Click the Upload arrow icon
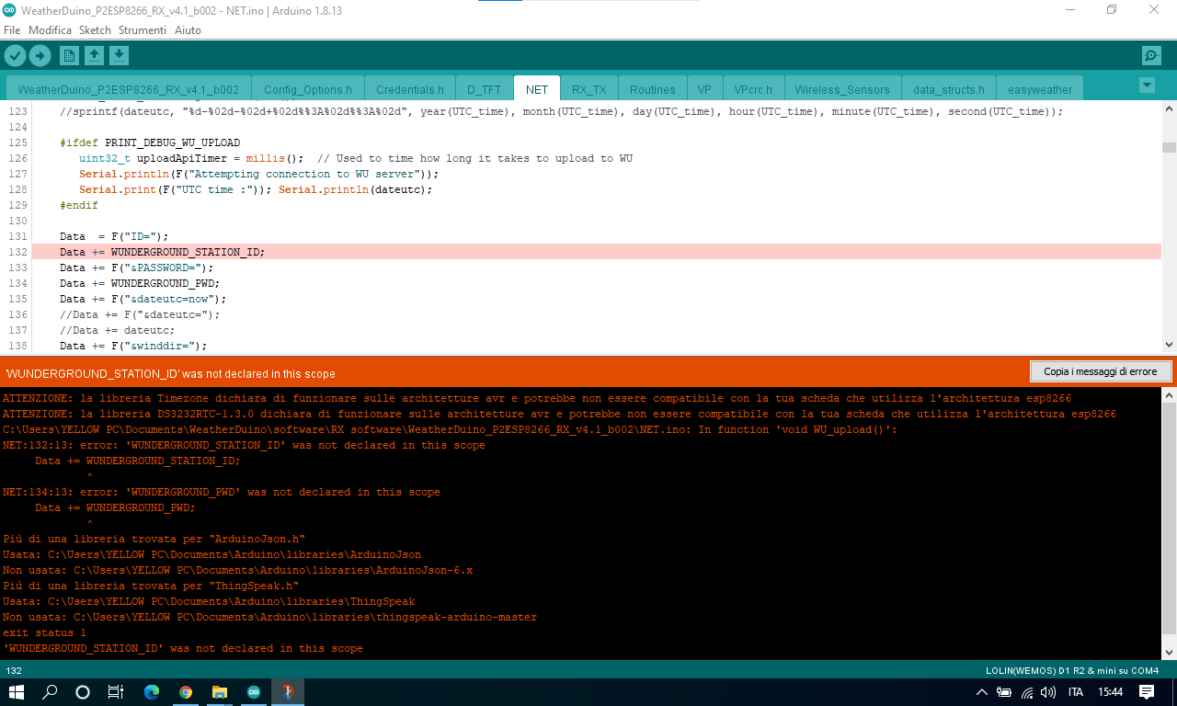 tap(40, 56)
